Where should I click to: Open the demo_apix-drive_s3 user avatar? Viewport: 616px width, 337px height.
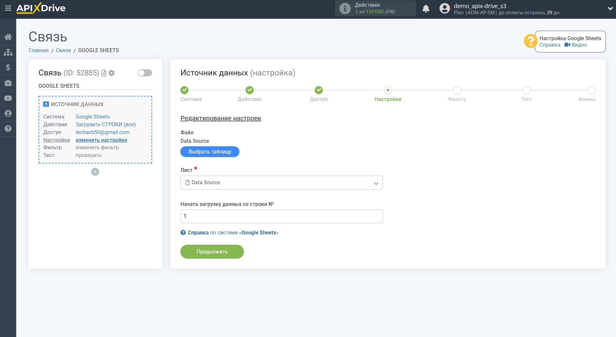444,8
